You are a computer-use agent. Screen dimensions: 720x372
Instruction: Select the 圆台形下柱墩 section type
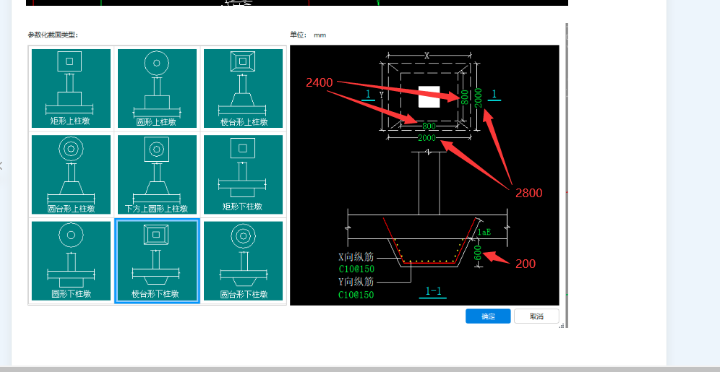click(x=243, y=261)
